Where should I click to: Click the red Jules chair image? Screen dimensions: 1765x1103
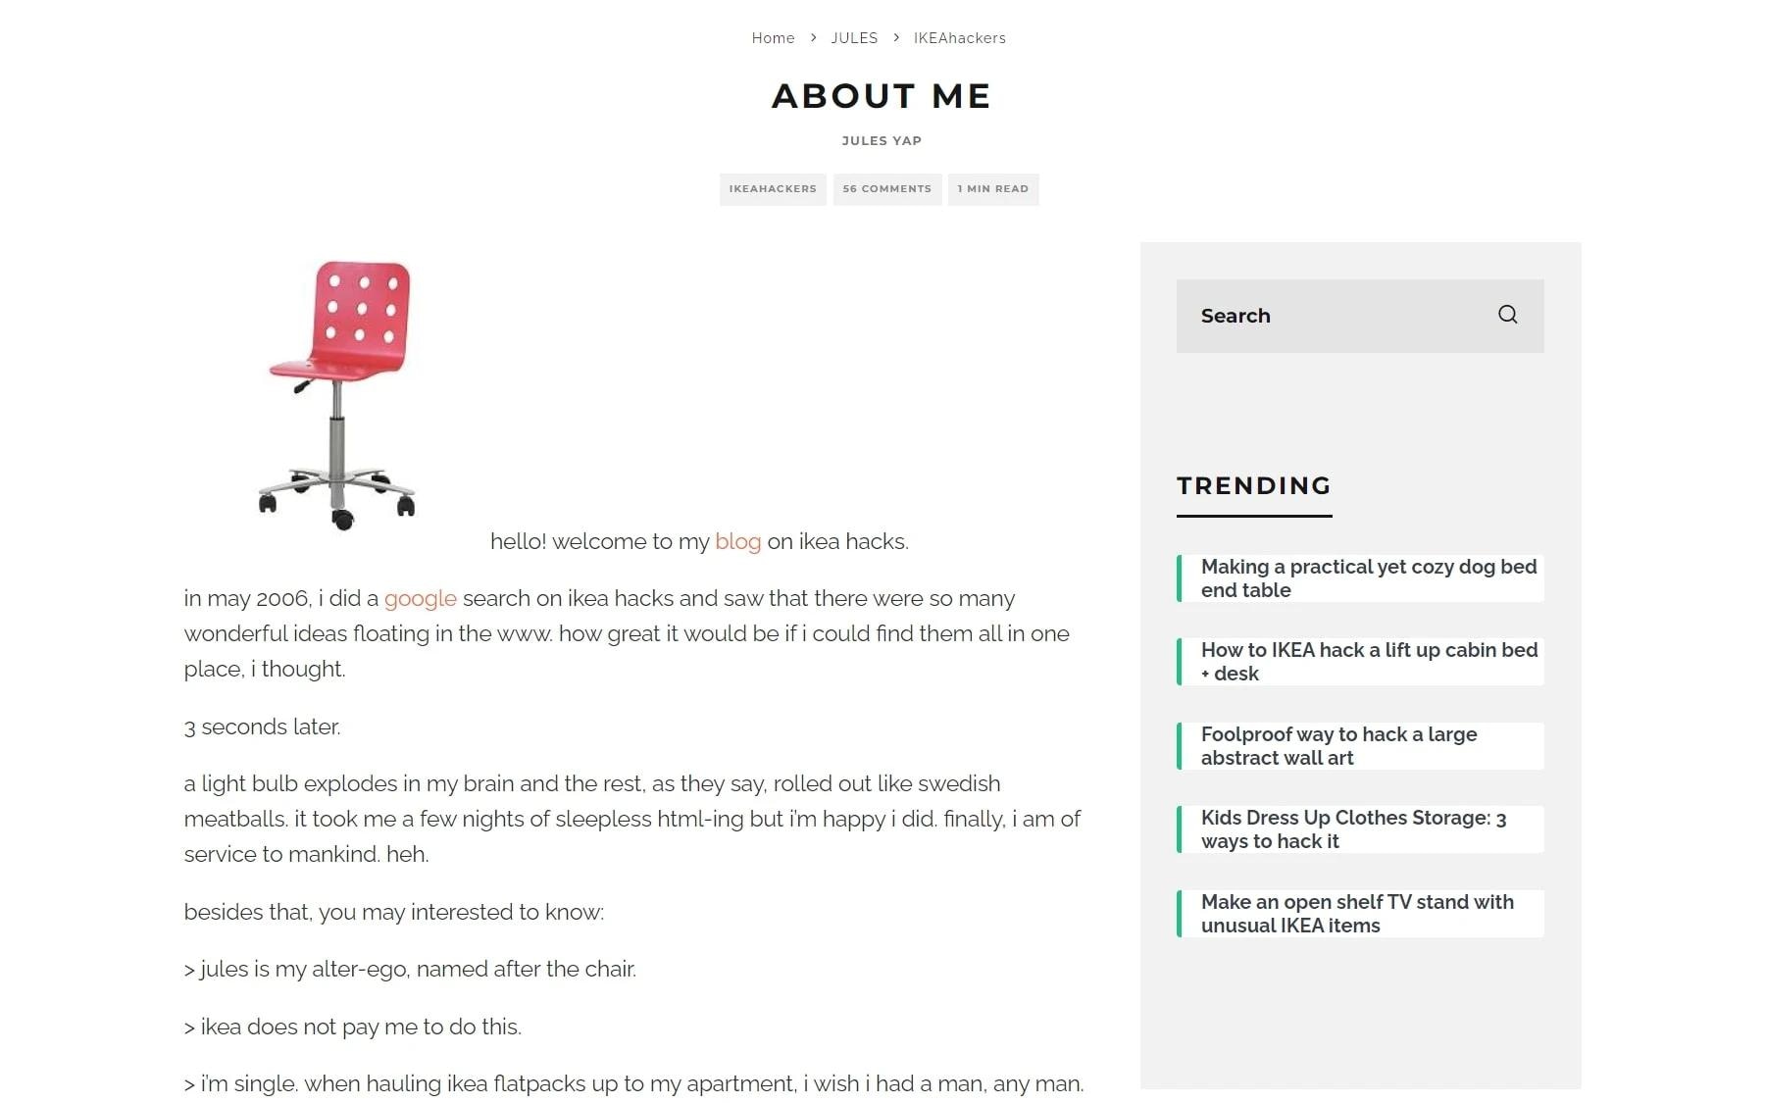tap(338, 392)
